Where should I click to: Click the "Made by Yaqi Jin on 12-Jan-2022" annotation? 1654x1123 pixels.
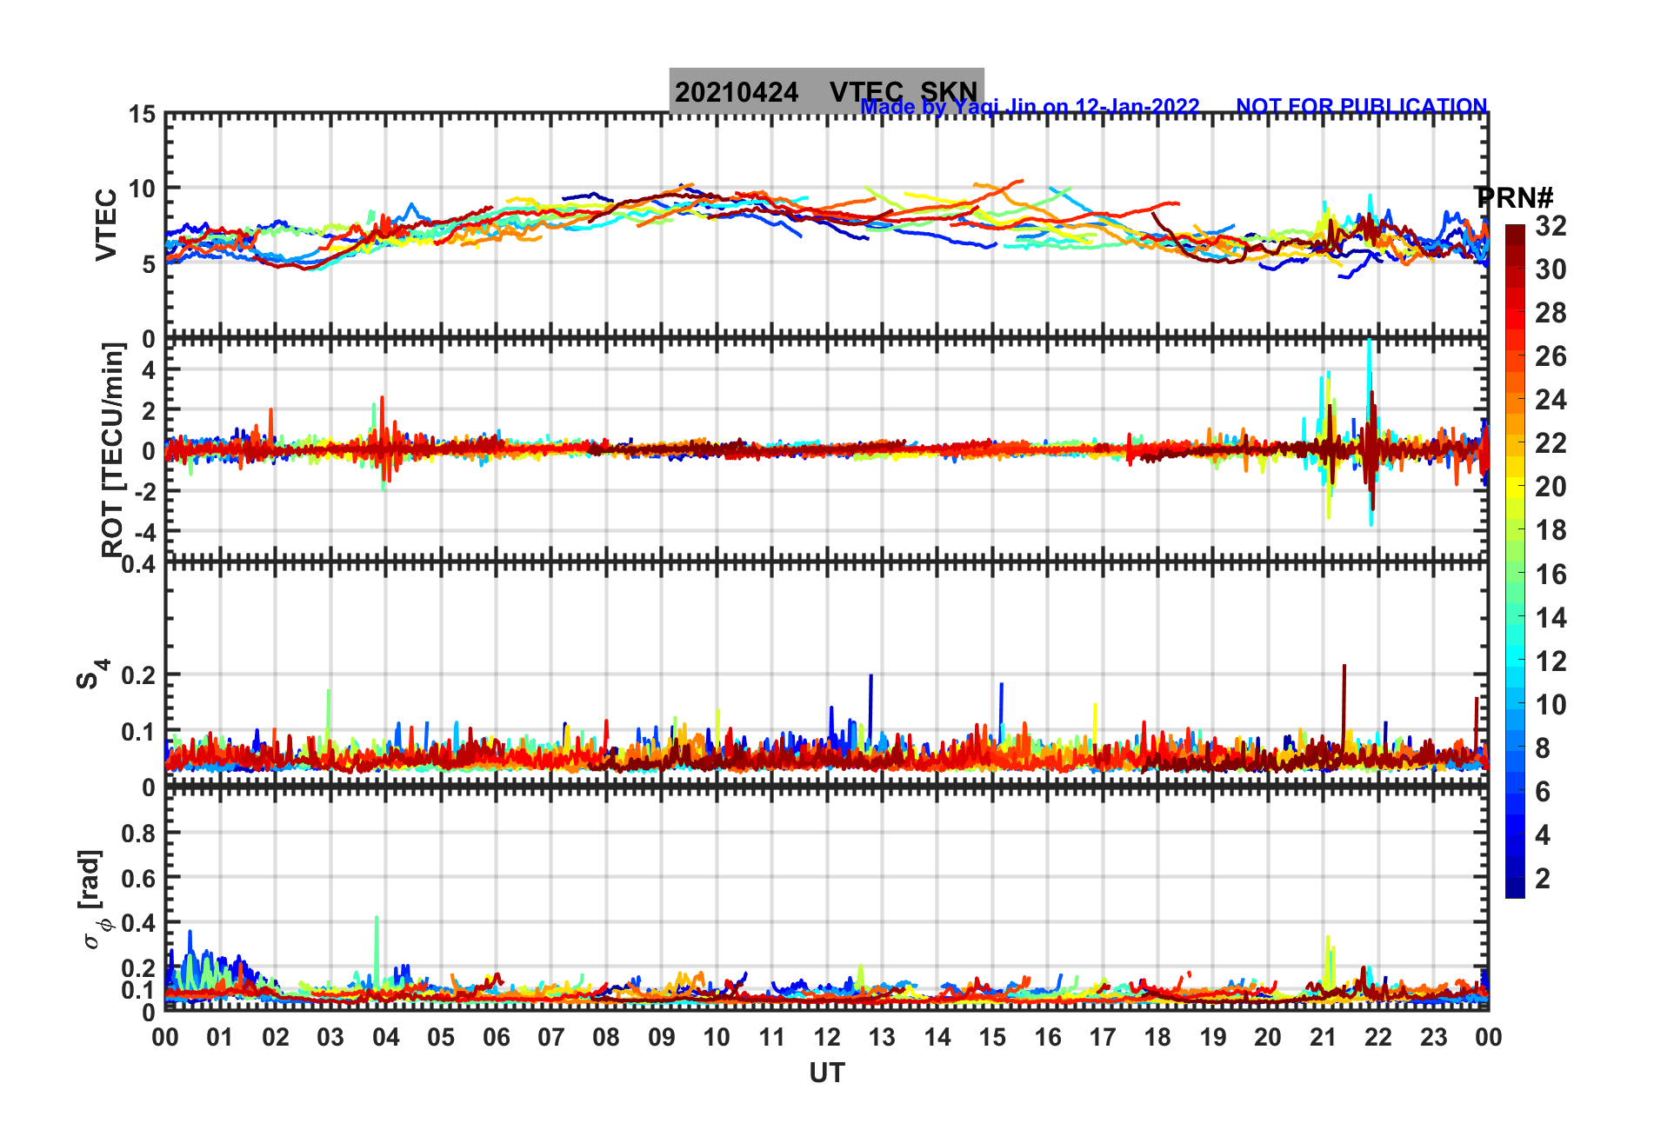[x=1030, y=107]
